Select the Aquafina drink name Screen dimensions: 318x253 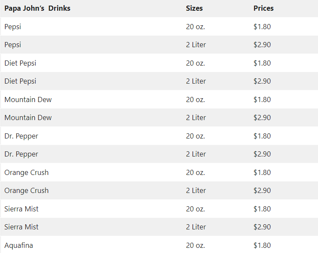[18, 245]
